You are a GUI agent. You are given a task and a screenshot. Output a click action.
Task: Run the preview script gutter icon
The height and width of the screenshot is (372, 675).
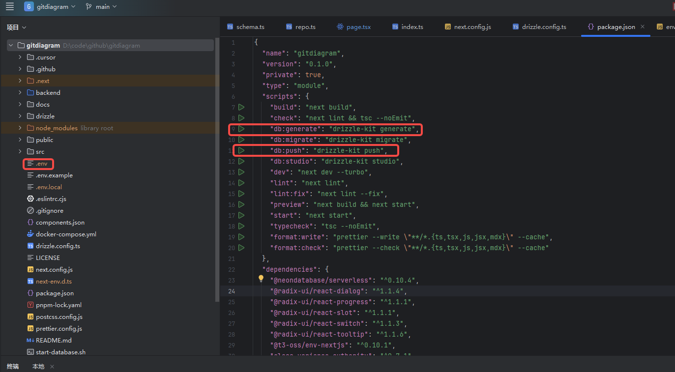tap(241, 204)
